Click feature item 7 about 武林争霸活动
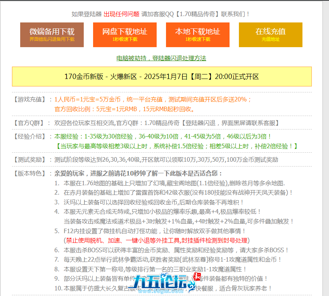The width and height of the screenshot is (329, 296). click(168, 259)
